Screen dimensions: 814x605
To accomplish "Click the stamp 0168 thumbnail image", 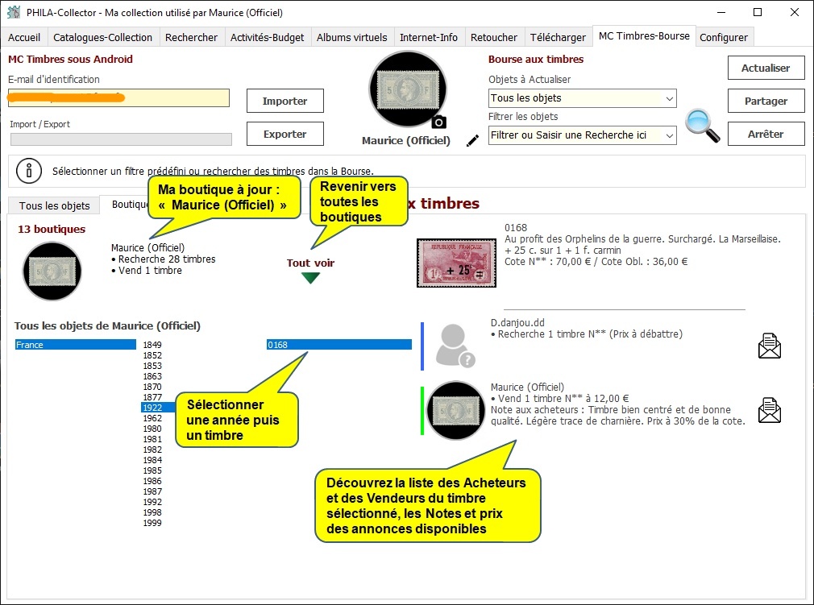I will 456,263.
